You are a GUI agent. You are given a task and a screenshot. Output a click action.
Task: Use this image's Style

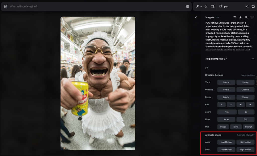[236, 127]
